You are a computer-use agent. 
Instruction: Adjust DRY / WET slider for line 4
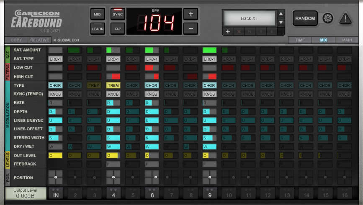(x=113, y=147)
